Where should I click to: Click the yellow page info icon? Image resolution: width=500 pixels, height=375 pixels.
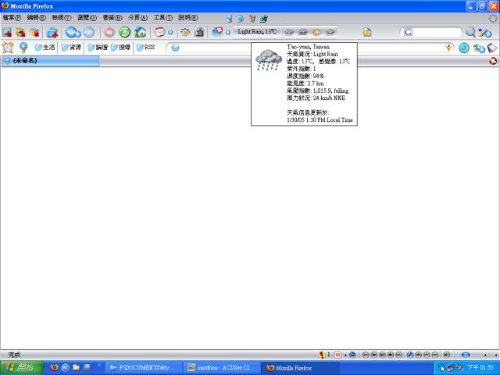pyautogui.click(x=367, y=32)
